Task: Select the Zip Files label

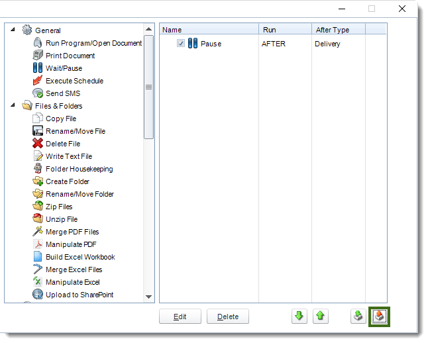Action: pyautogui.click(x=59, y=207)
